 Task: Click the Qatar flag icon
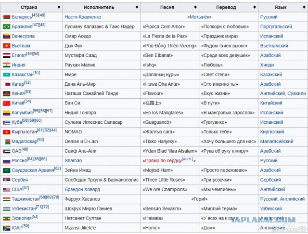[x=6, y=84]
